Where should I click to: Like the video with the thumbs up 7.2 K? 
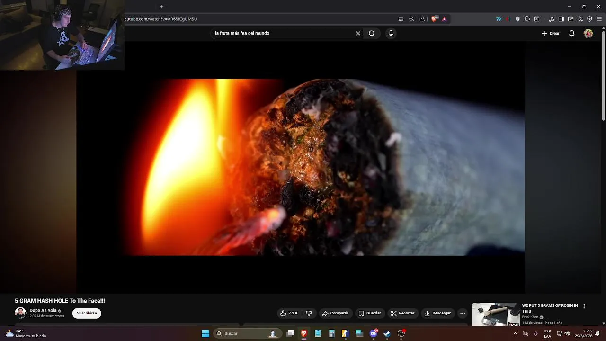289,313
